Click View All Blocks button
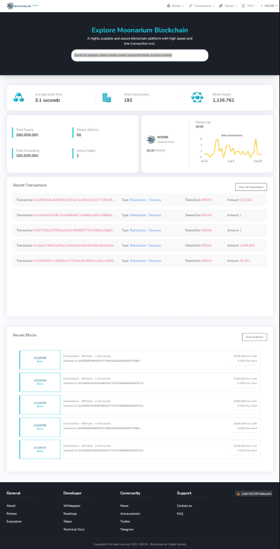 pyautogui.click(x=255, y=337)
